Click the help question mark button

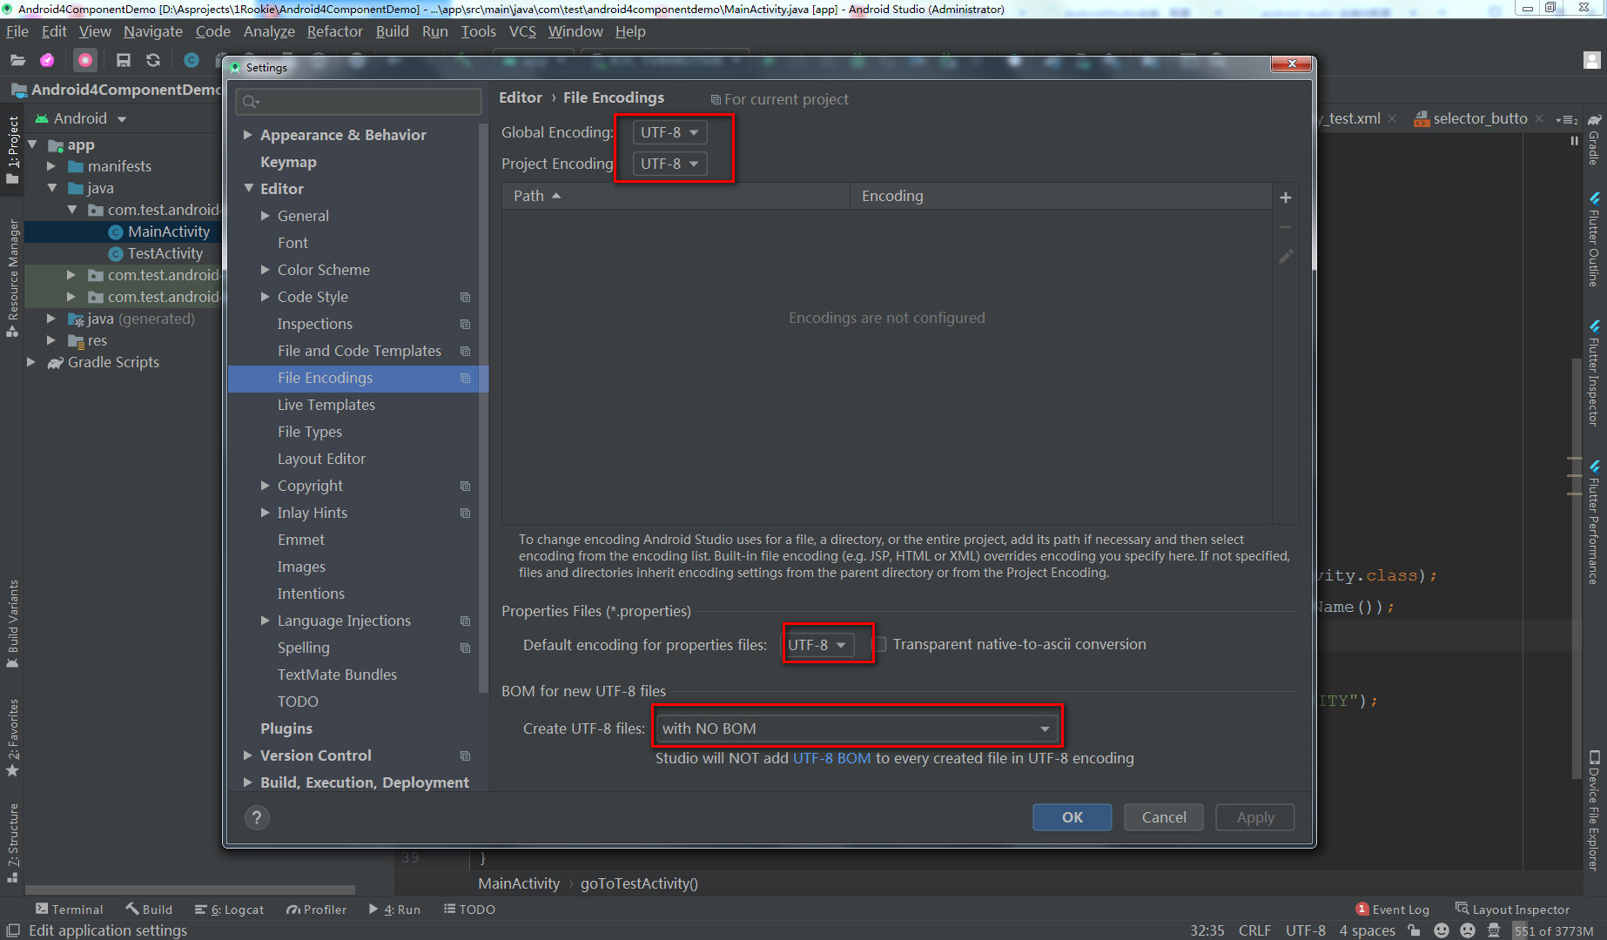click(x=257, y=817)
